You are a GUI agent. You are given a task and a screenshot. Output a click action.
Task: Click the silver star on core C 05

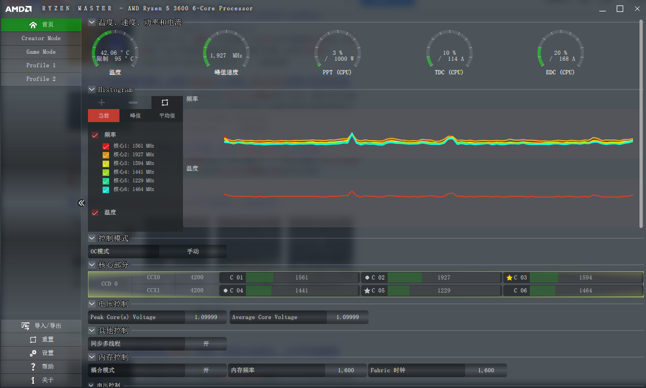(x=367, y=291)
